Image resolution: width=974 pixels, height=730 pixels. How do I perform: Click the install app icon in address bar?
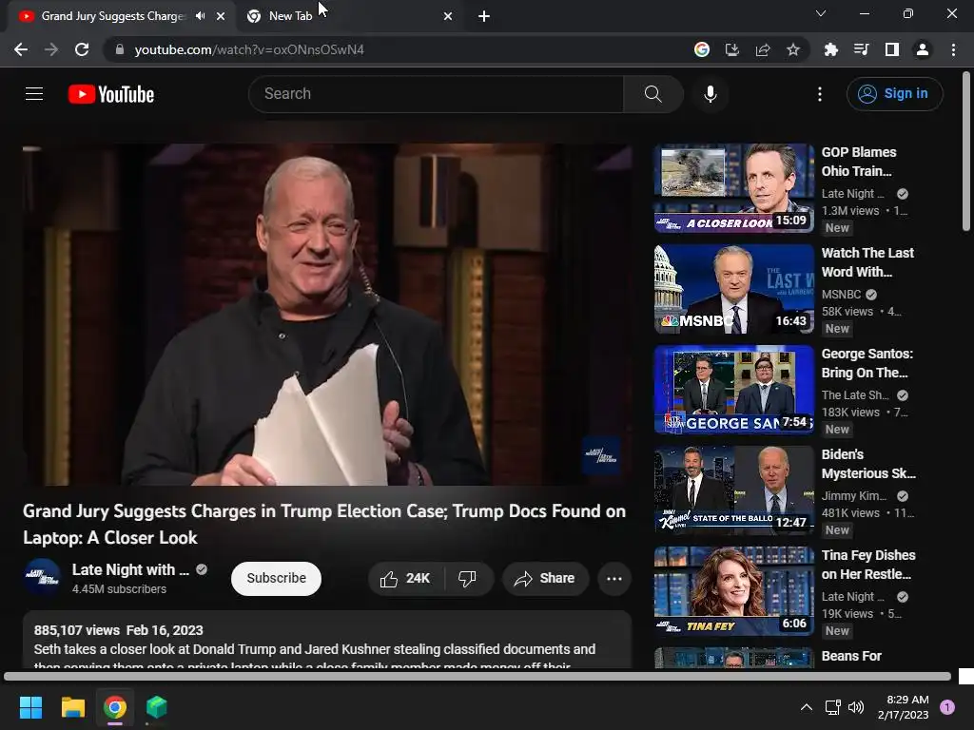click(731, 49)
